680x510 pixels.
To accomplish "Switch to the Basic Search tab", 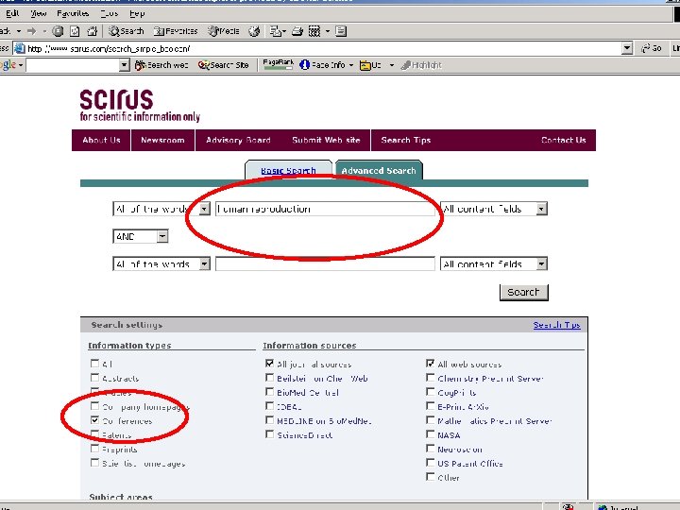I will (x=288, y=170).
